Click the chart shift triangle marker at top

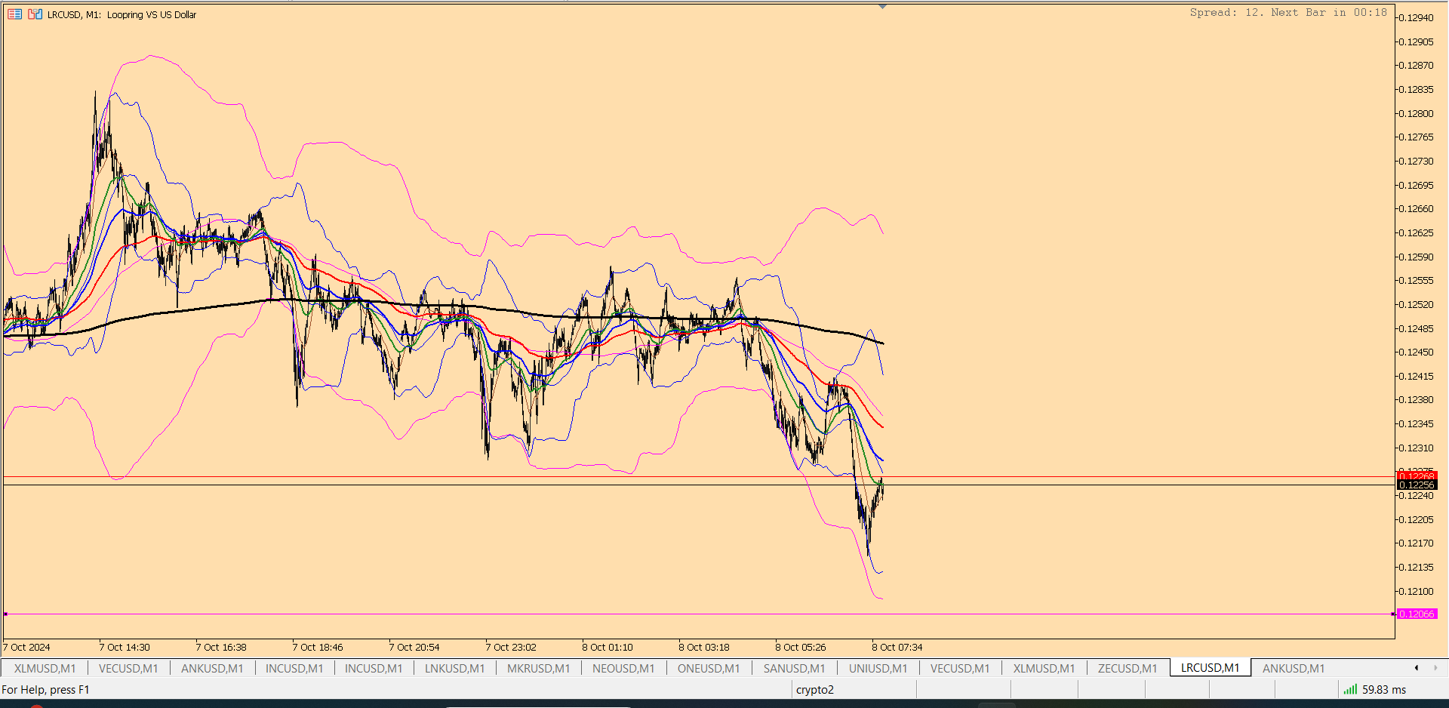click(x=882, y=7)
